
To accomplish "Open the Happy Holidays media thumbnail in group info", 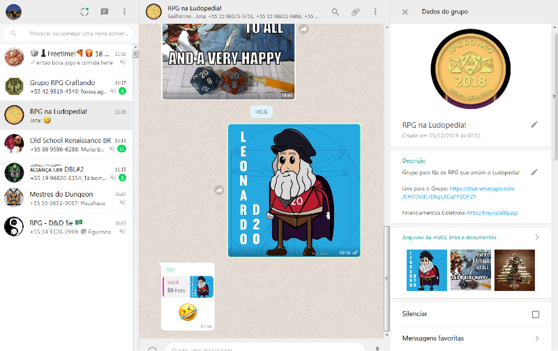I will (470, 270).
